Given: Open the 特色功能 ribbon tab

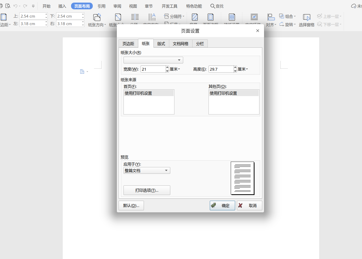Looking at the screenshot, I should [x=194, y=6].
